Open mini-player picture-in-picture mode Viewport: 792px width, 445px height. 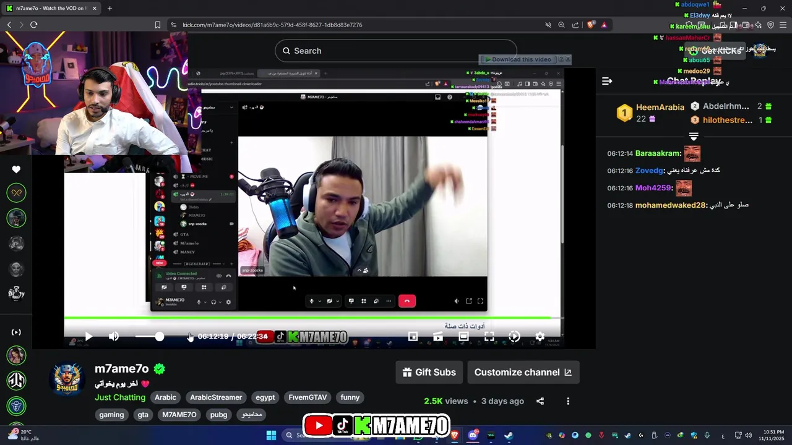(x=413, y=336)
